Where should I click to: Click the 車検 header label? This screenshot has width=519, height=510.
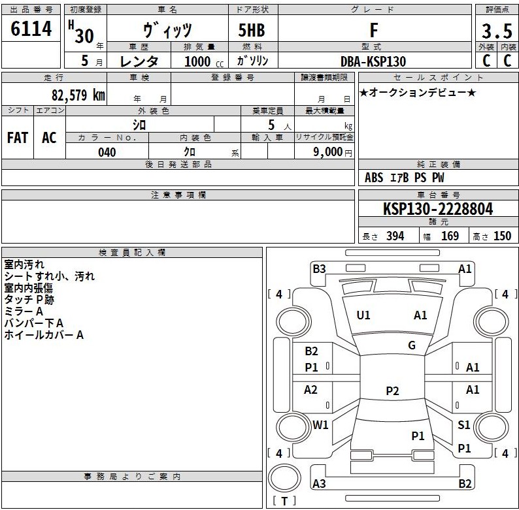click(139, 78)
